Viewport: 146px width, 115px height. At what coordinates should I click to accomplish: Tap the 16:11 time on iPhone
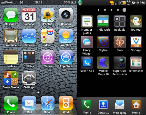pyautogui.click(x=38, y=2)
